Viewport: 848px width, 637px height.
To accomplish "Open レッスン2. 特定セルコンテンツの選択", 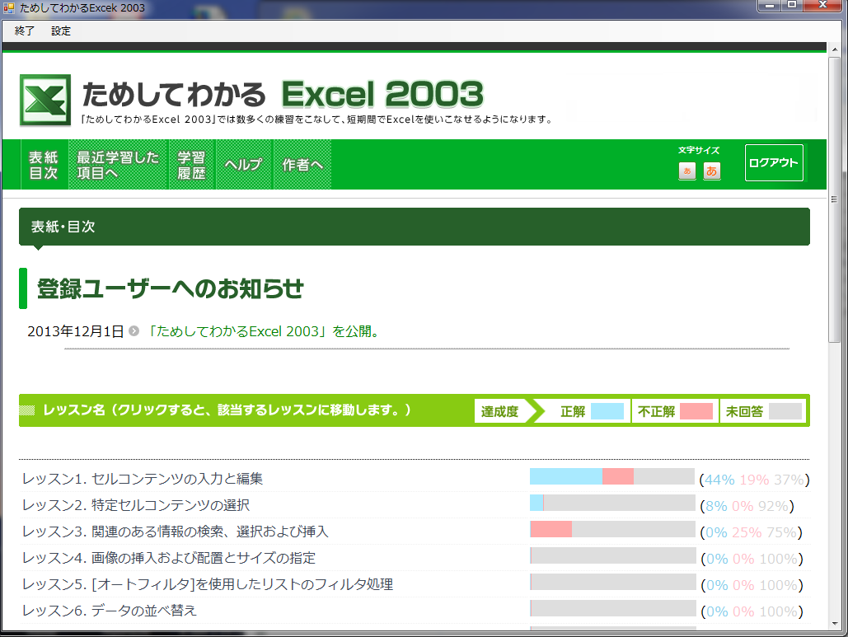I will [136, 506].
